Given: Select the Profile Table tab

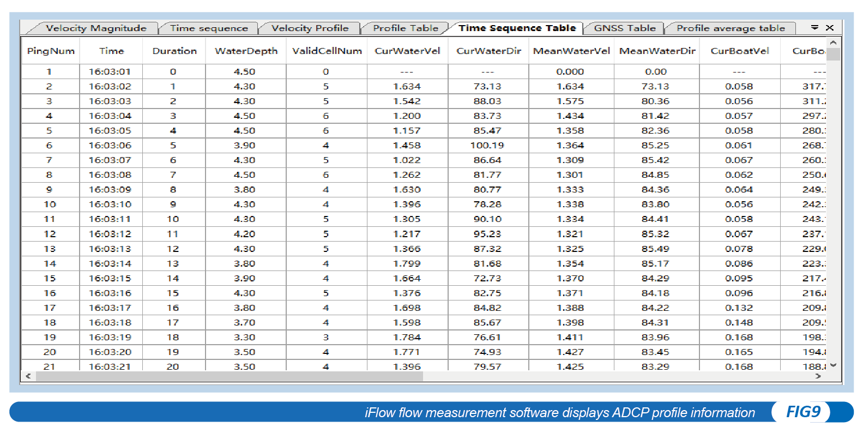Looking at the screenshot, I should pyautogui.click(x=406, y=28).
